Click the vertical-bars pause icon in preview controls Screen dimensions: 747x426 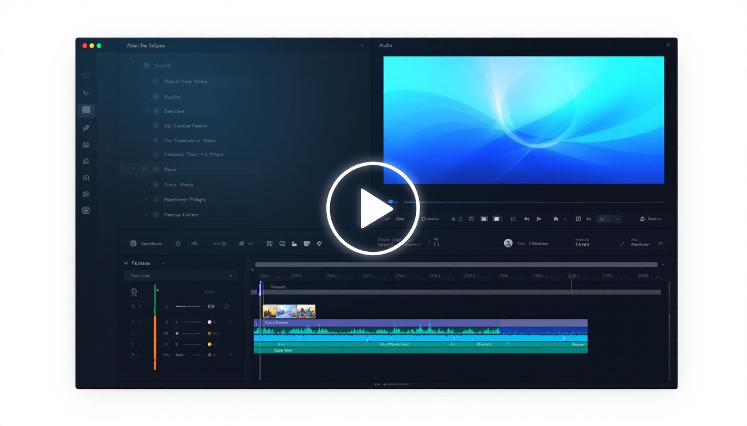[513, 219]
